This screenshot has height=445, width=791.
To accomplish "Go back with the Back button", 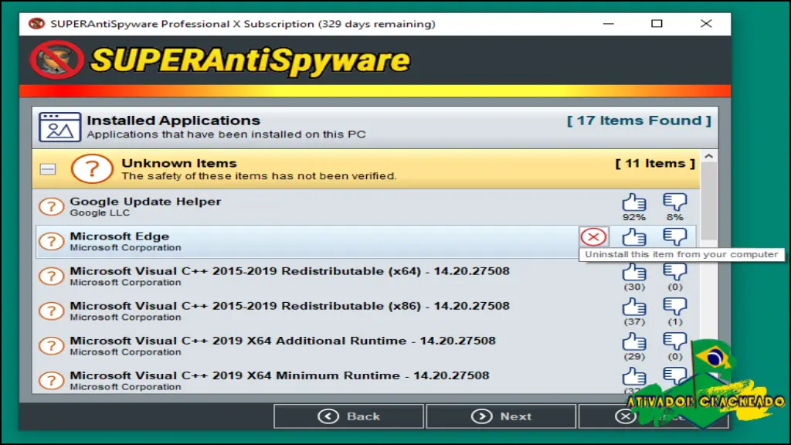I will (348, 416).
